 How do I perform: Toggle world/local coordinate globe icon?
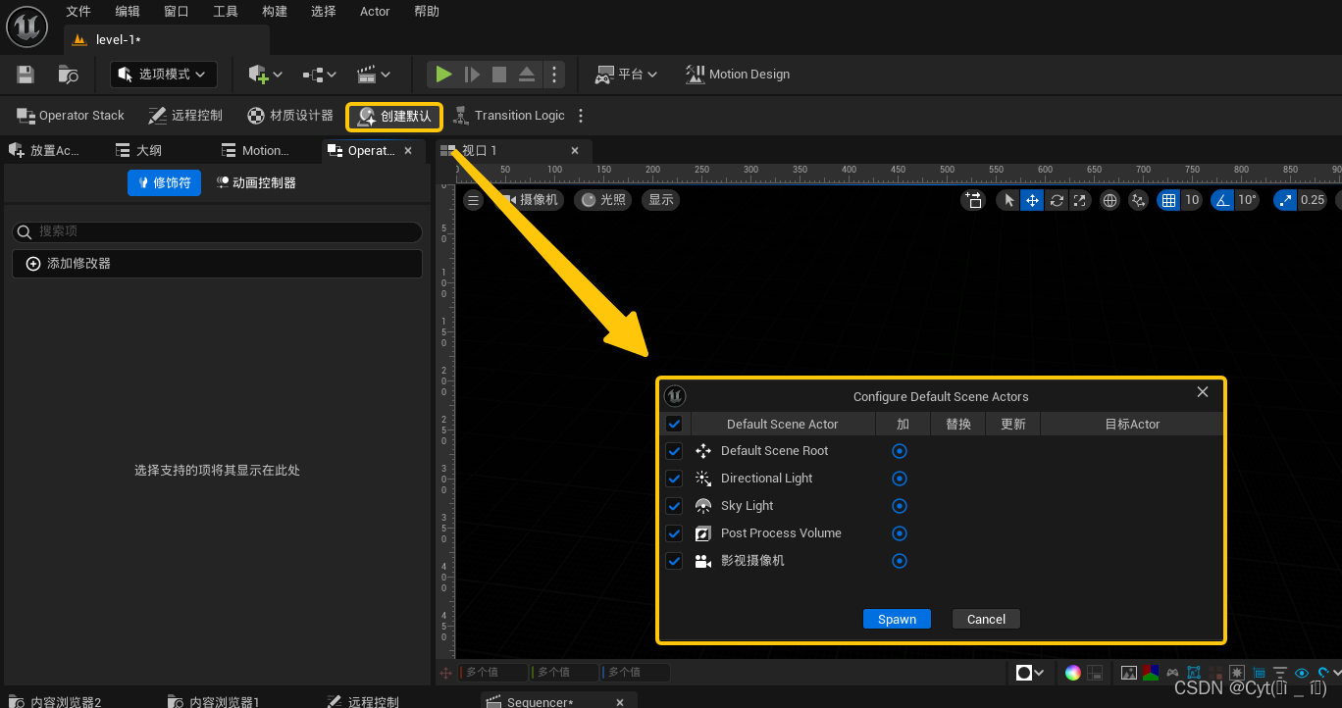[x=1110, y=200]
